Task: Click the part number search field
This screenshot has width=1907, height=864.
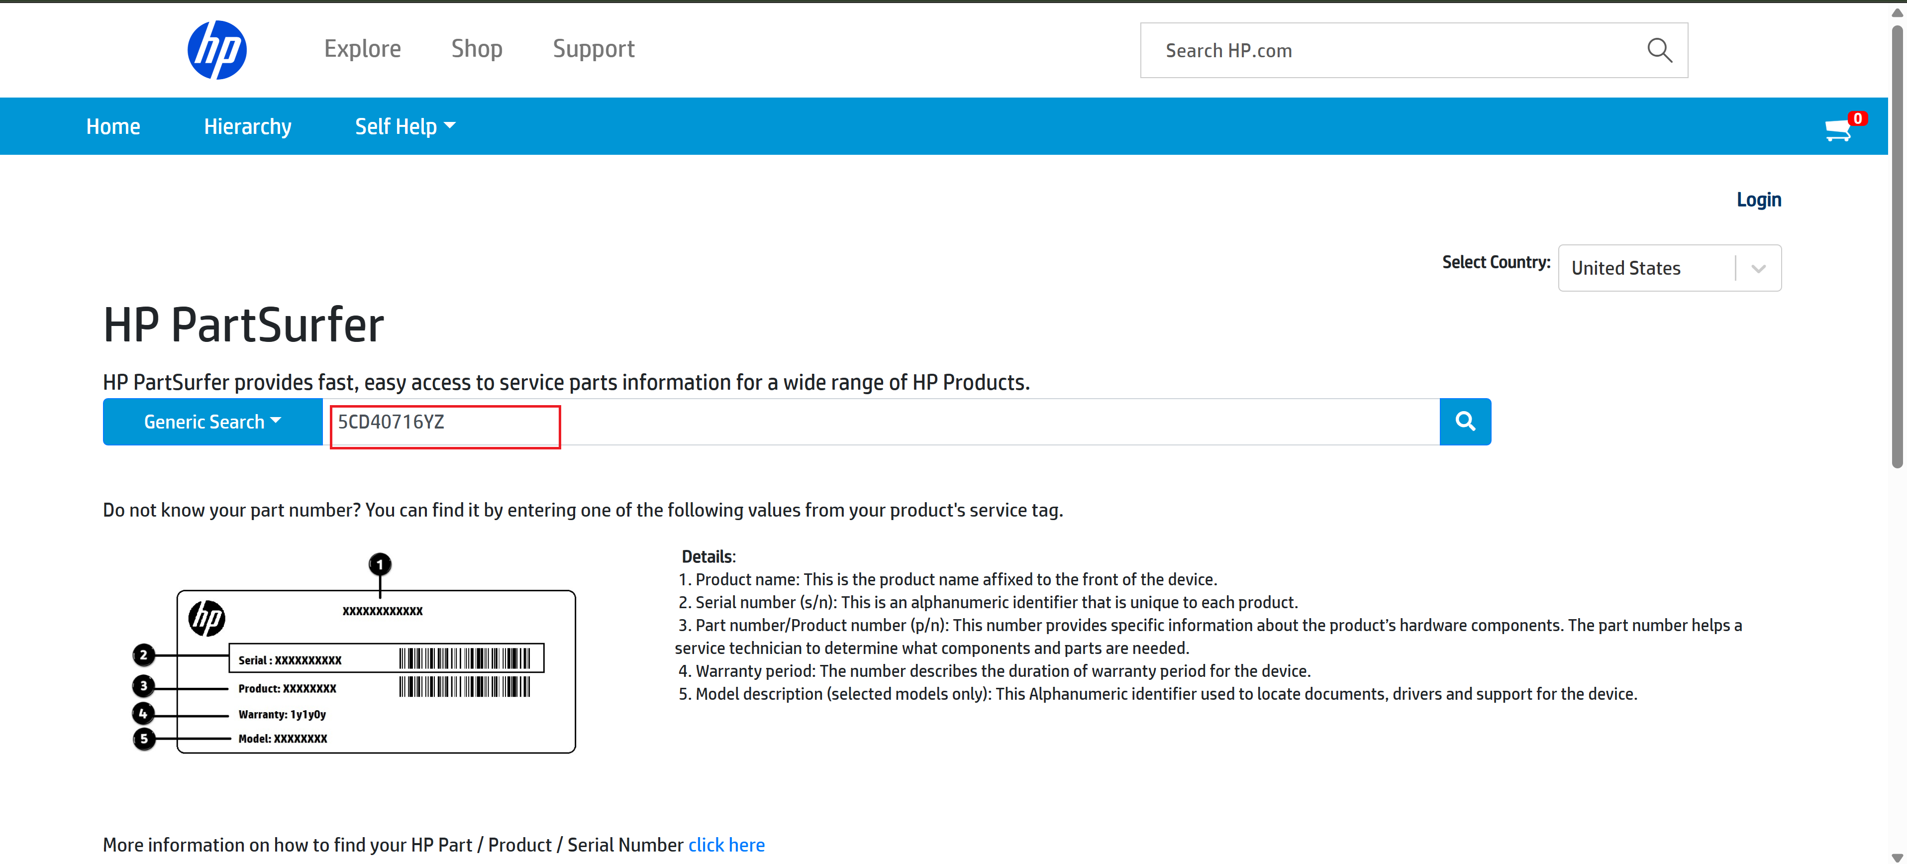Action: coord(881,421)
